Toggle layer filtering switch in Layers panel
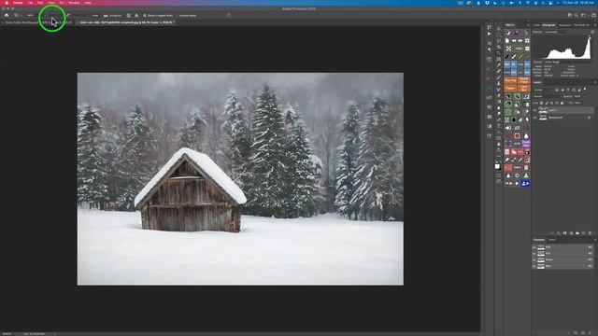 (585, 90)
